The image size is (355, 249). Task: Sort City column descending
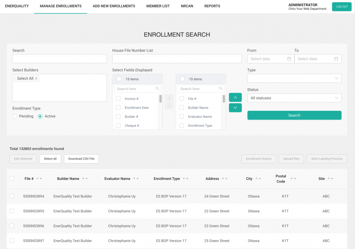260,179
